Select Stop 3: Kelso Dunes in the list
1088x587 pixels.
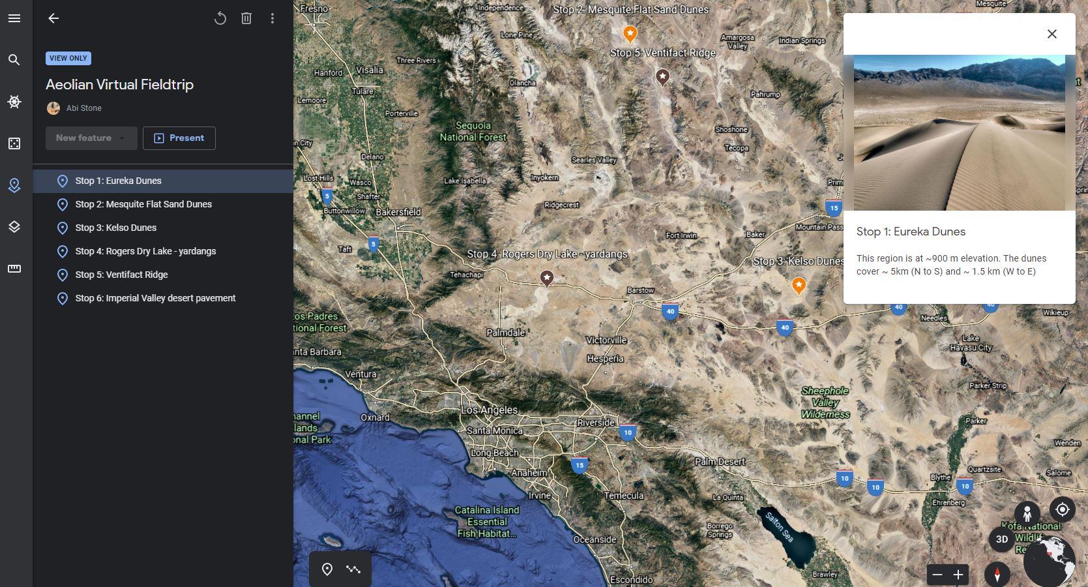coord(115,228)
